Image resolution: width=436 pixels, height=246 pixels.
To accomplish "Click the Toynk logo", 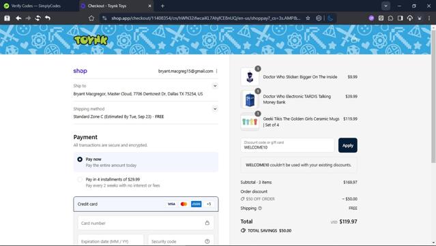I will (x=91, y=40).
